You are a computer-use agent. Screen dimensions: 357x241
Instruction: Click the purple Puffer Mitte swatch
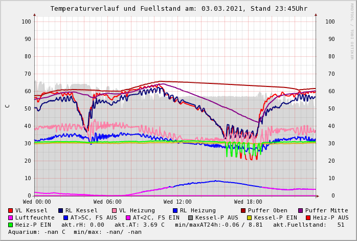pos(300,210)
